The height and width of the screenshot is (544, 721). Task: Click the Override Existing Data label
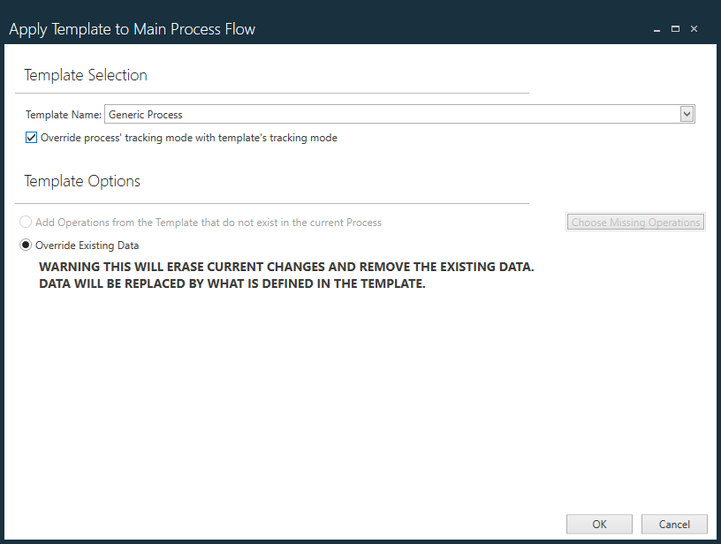coord(86,245)
